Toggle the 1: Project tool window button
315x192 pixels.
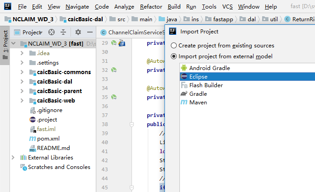tap(5, 45)
